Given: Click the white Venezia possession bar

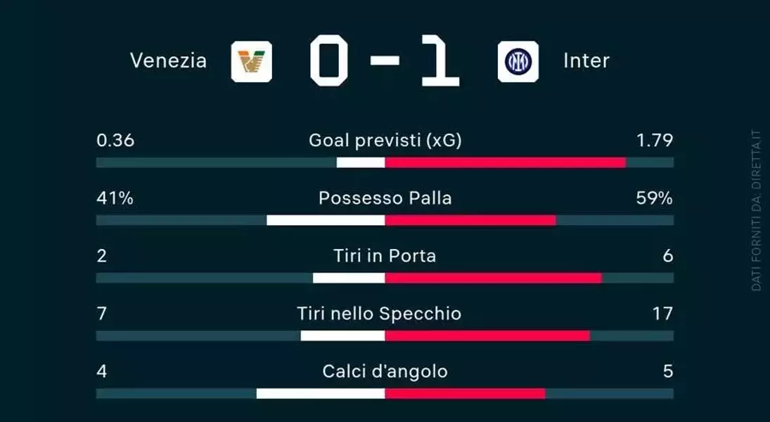Looking at the screenshot, I should pyautogui.click(x=326, y=220).
